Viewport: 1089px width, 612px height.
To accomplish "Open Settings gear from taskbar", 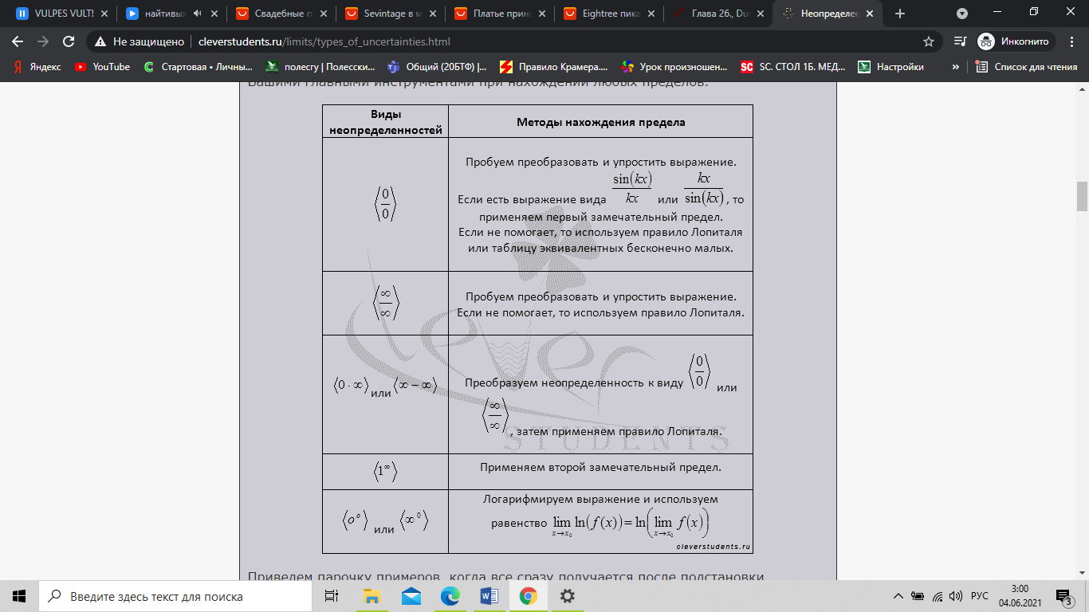I will 567,596.
